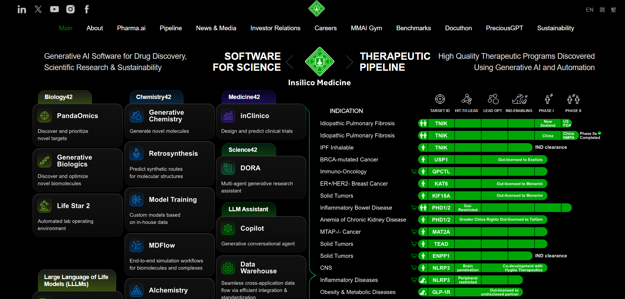Click the ENPP1 target label

[441, 256]
